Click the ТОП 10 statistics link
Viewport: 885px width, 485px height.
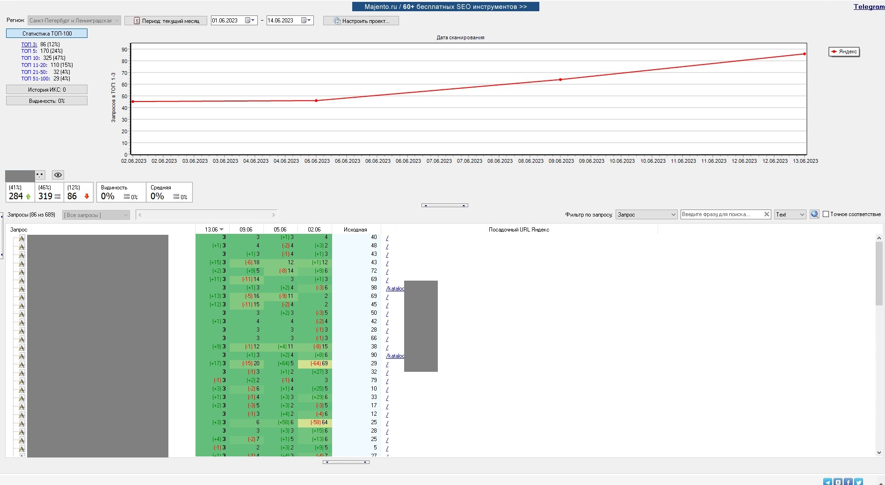[x=30, y=58]
